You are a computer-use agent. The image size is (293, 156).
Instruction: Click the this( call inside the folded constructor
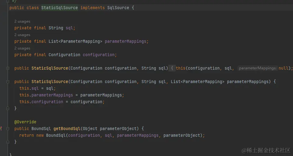[x=181, y=68]
